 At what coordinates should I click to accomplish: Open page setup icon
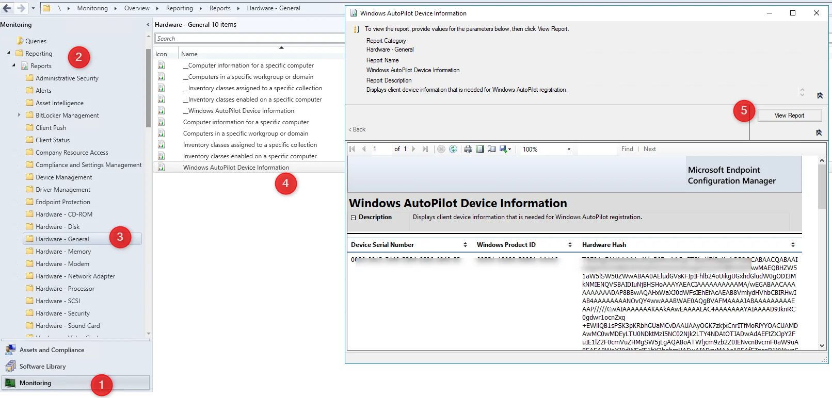point(491,149)
